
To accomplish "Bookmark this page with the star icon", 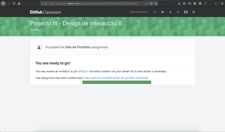I will pyautogui.click(x=156, y=3).
